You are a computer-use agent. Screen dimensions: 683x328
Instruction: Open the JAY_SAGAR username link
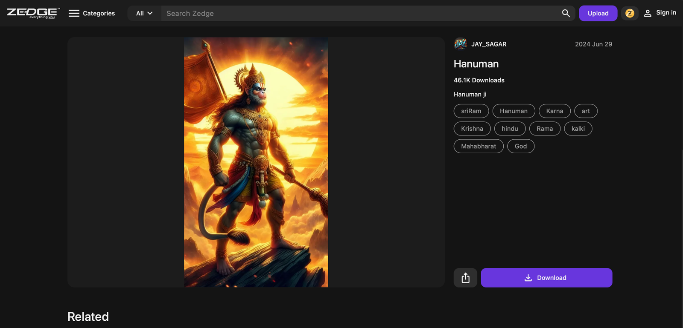pyautogui.click(x=489, y=44)
